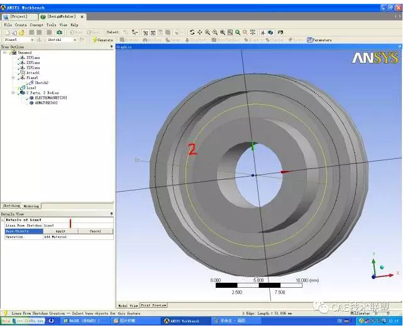Open the Tools menu
This screenshot has width=405, height=328.
click(x=51, y=25)
